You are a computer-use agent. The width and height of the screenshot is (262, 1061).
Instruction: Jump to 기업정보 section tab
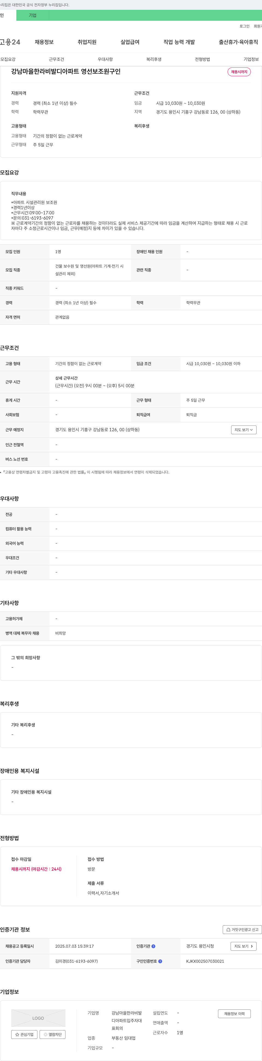pos(251,59)
